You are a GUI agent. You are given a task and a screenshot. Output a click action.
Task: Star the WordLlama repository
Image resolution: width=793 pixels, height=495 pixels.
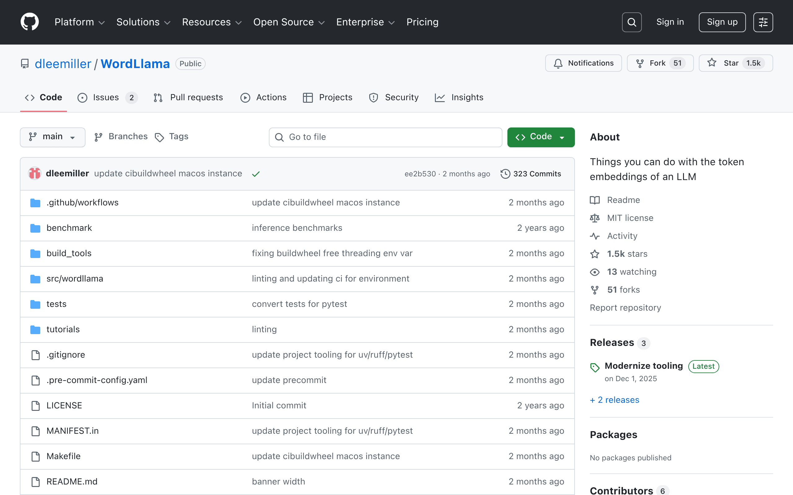(x=736, y=63)
